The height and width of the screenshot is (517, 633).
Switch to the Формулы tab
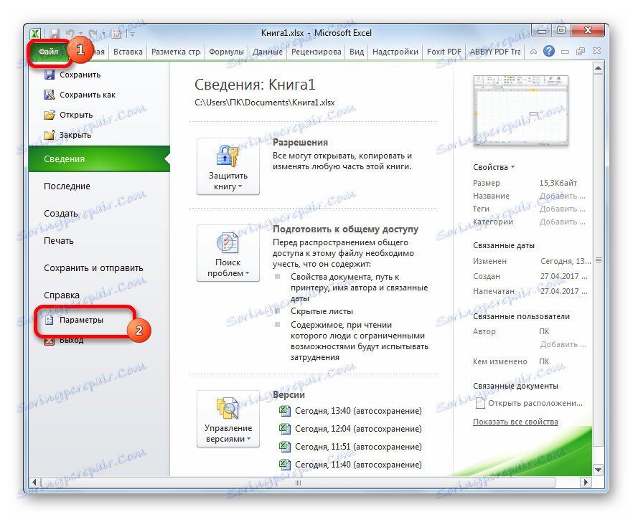click(226, 52)
